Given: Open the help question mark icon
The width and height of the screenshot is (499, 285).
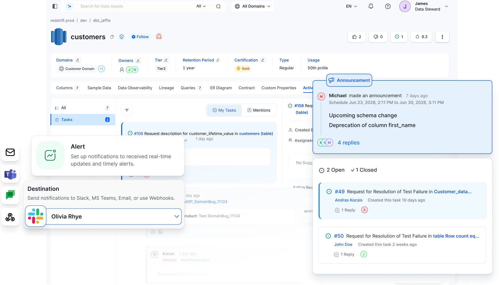Looking at the screenshot, I should [x=388, y=6].
